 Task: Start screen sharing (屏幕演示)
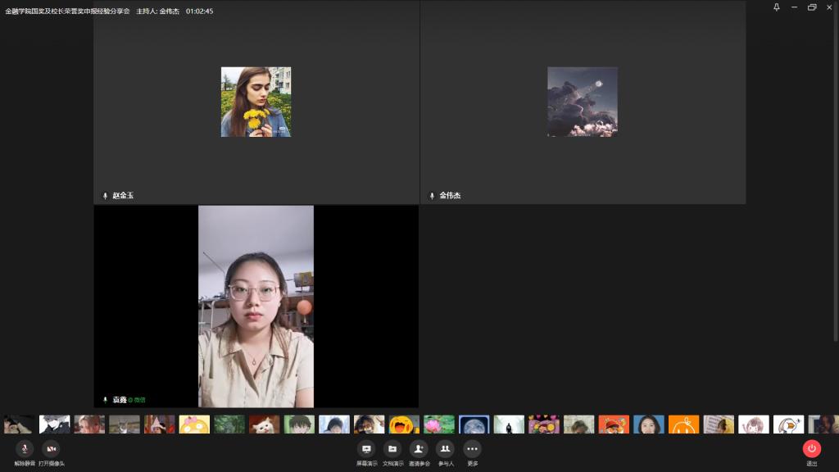pyautogui.click(x=366, y=448)
